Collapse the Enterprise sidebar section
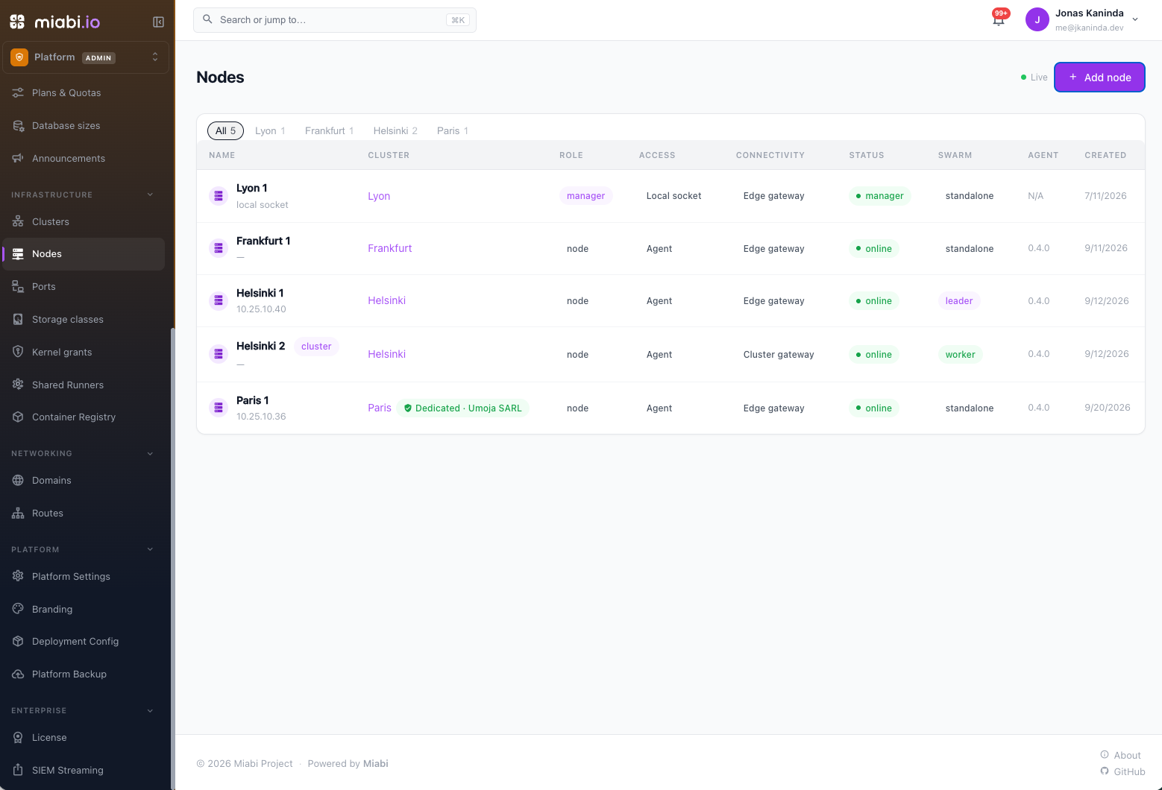This screenshot has width=1162, height=790. point(150,710)
